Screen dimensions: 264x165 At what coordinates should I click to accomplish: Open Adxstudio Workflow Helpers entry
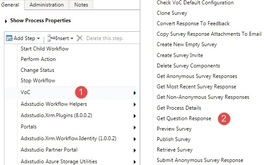click(x=54, y=104)
